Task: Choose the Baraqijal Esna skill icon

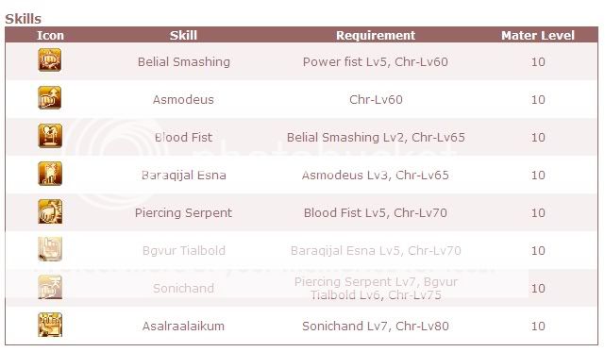Action: pos(50,174)
